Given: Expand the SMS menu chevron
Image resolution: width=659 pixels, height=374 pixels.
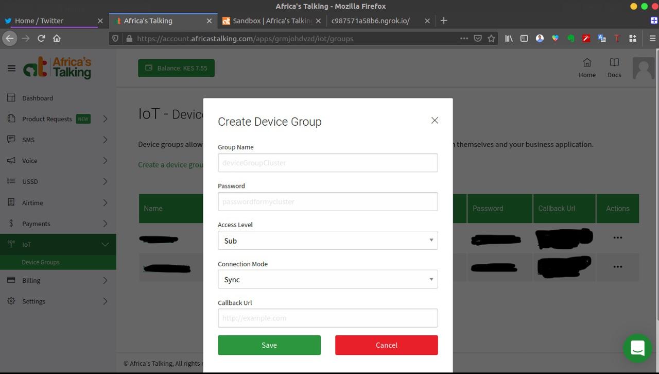Looking at the screenshot, I should pos(105,140).
